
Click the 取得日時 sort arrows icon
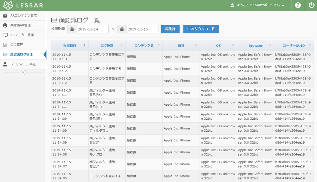click(x=84, y=46)
